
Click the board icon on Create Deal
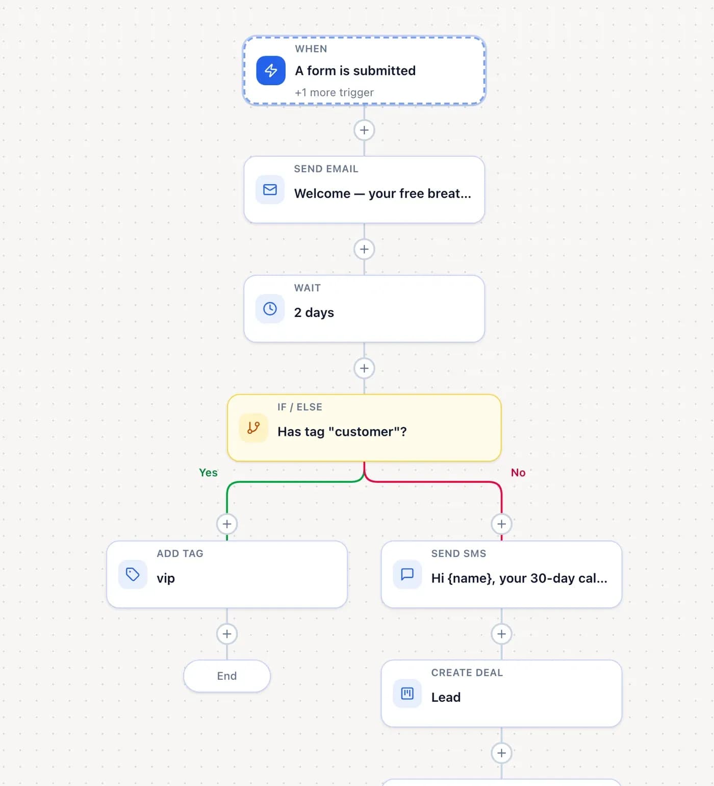[x=407, y=694]
